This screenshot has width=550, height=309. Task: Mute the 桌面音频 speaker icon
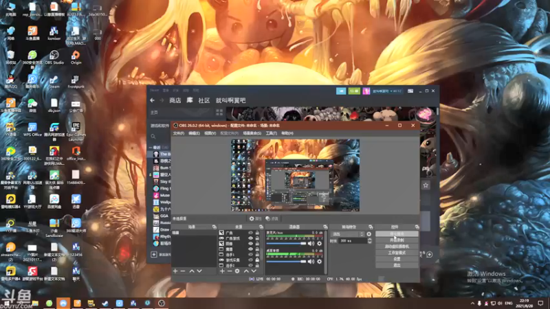(x=311, y=262)
